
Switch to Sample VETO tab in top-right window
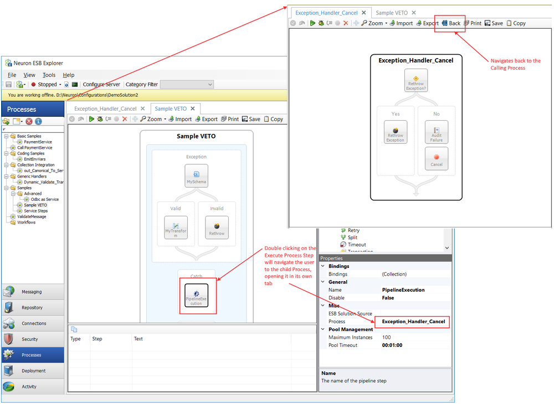point(392,13)
